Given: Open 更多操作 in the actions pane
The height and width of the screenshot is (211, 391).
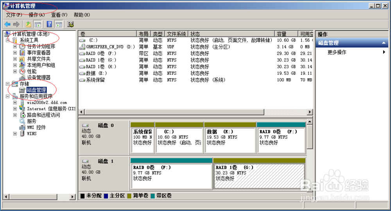Looking at the screenshot, I should [337, 52].
